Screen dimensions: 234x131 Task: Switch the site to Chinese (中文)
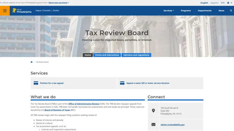(223, 3)
